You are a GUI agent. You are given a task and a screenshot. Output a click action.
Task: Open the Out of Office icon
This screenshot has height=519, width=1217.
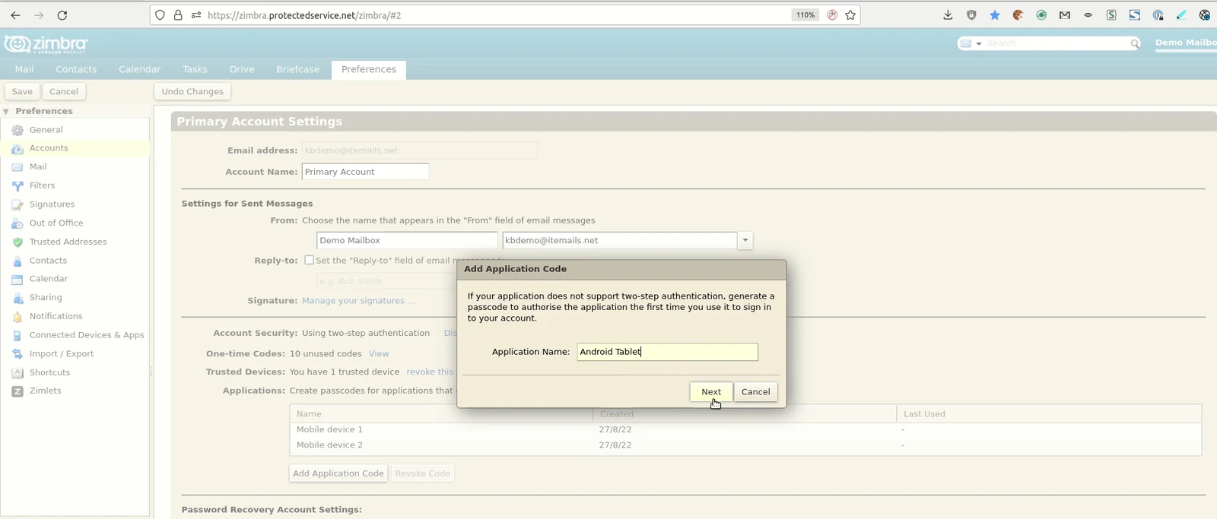(17, 223)
